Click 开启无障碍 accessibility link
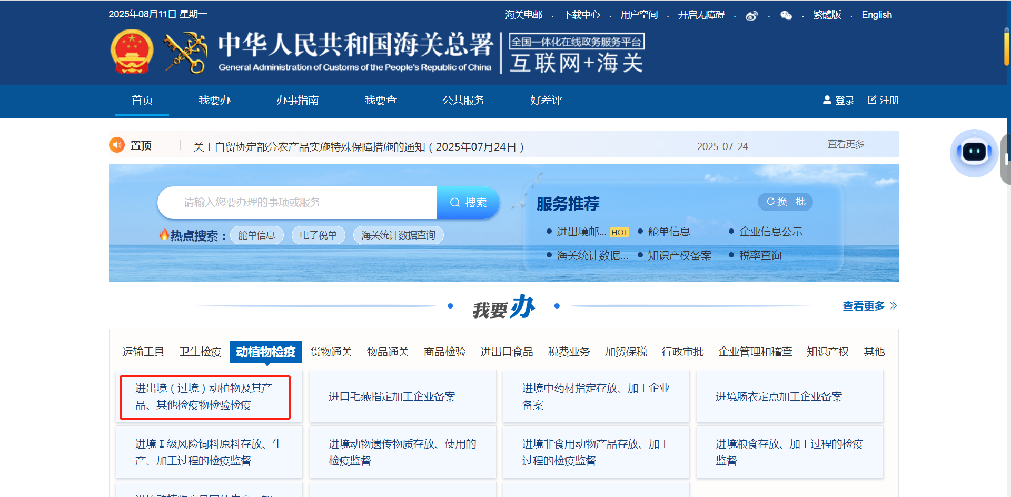 [701, 15]
